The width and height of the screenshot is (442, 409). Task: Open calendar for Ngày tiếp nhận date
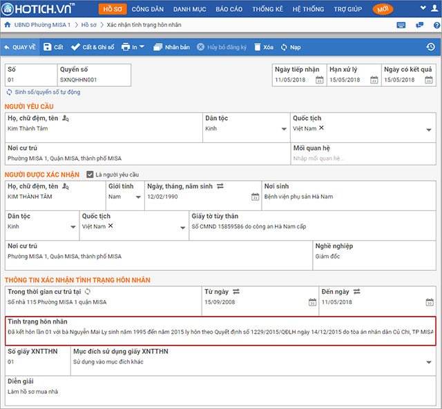point(319,80)
